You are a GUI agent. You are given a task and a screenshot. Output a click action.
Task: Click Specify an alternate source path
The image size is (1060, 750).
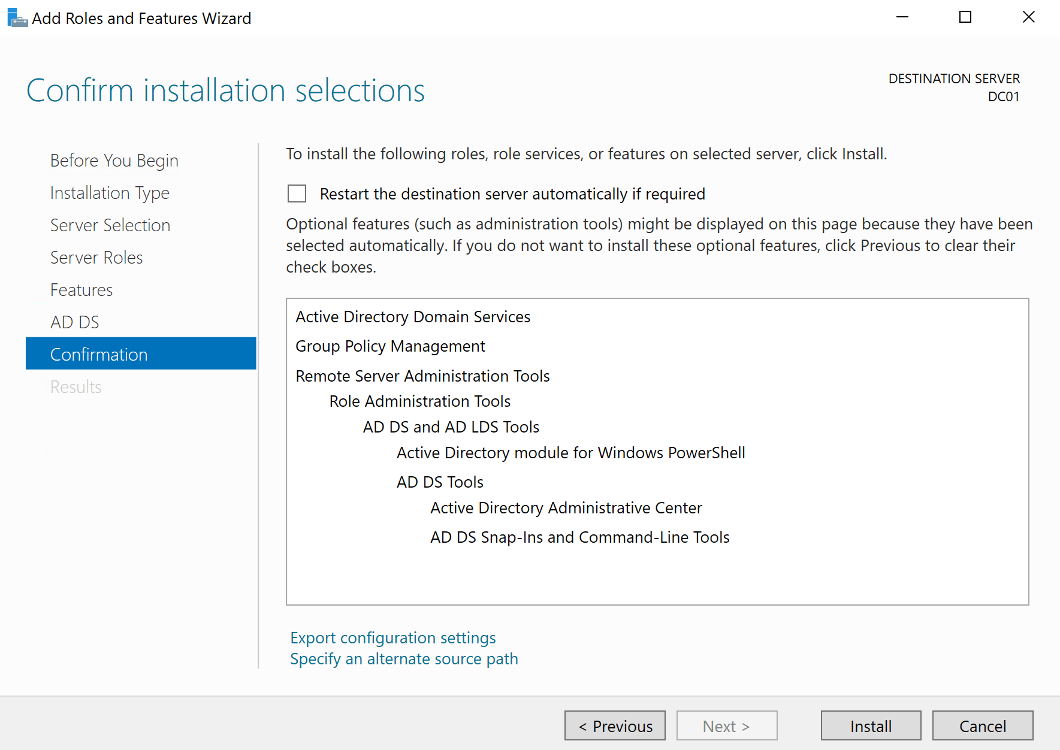403,658
